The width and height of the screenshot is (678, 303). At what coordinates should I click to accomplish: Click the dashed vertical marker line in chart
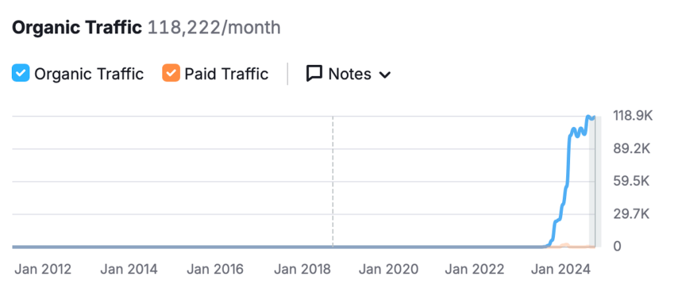pos(333,179)
